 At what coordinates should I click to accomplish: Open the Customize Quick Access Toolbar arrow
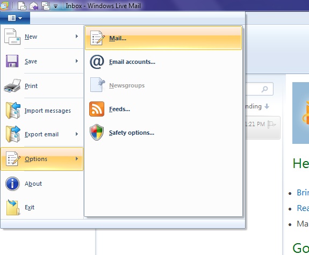56,6
